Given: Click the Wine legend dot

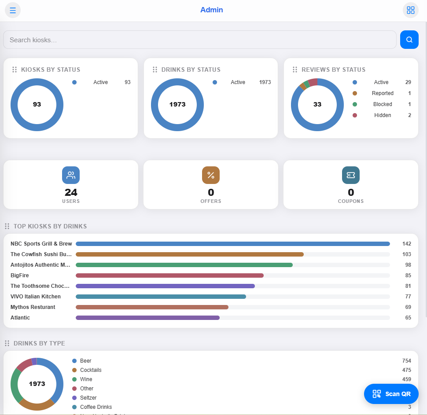Looking at the screenshot, I should [74, 379].
